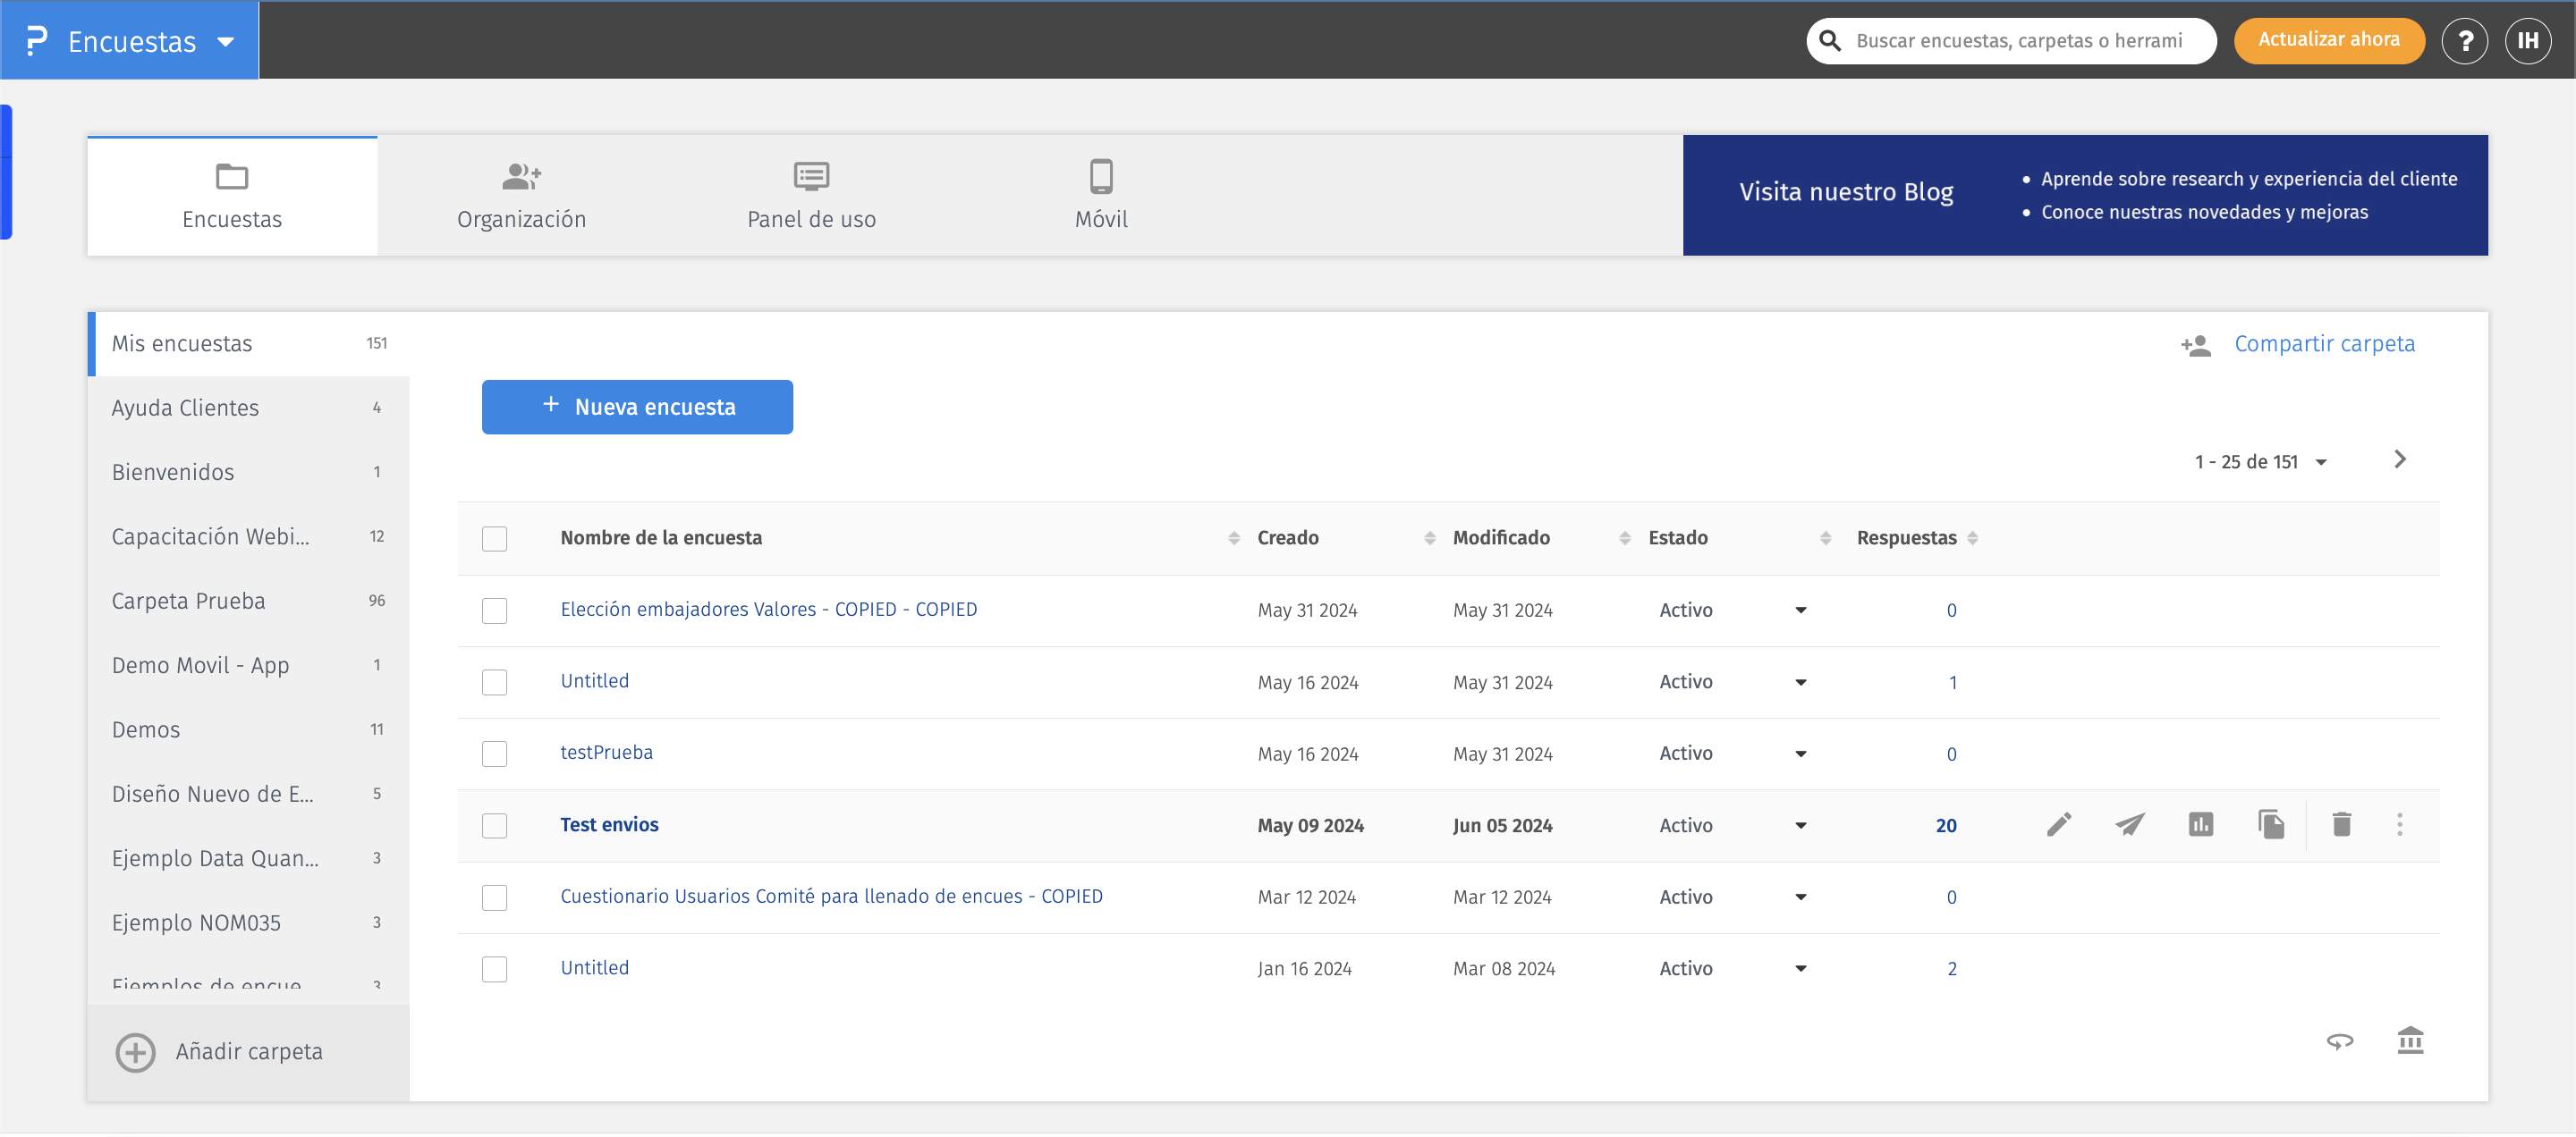Click the copy survey icon
This screenshot has height=1137, width=2576.
coord(2271,825)
